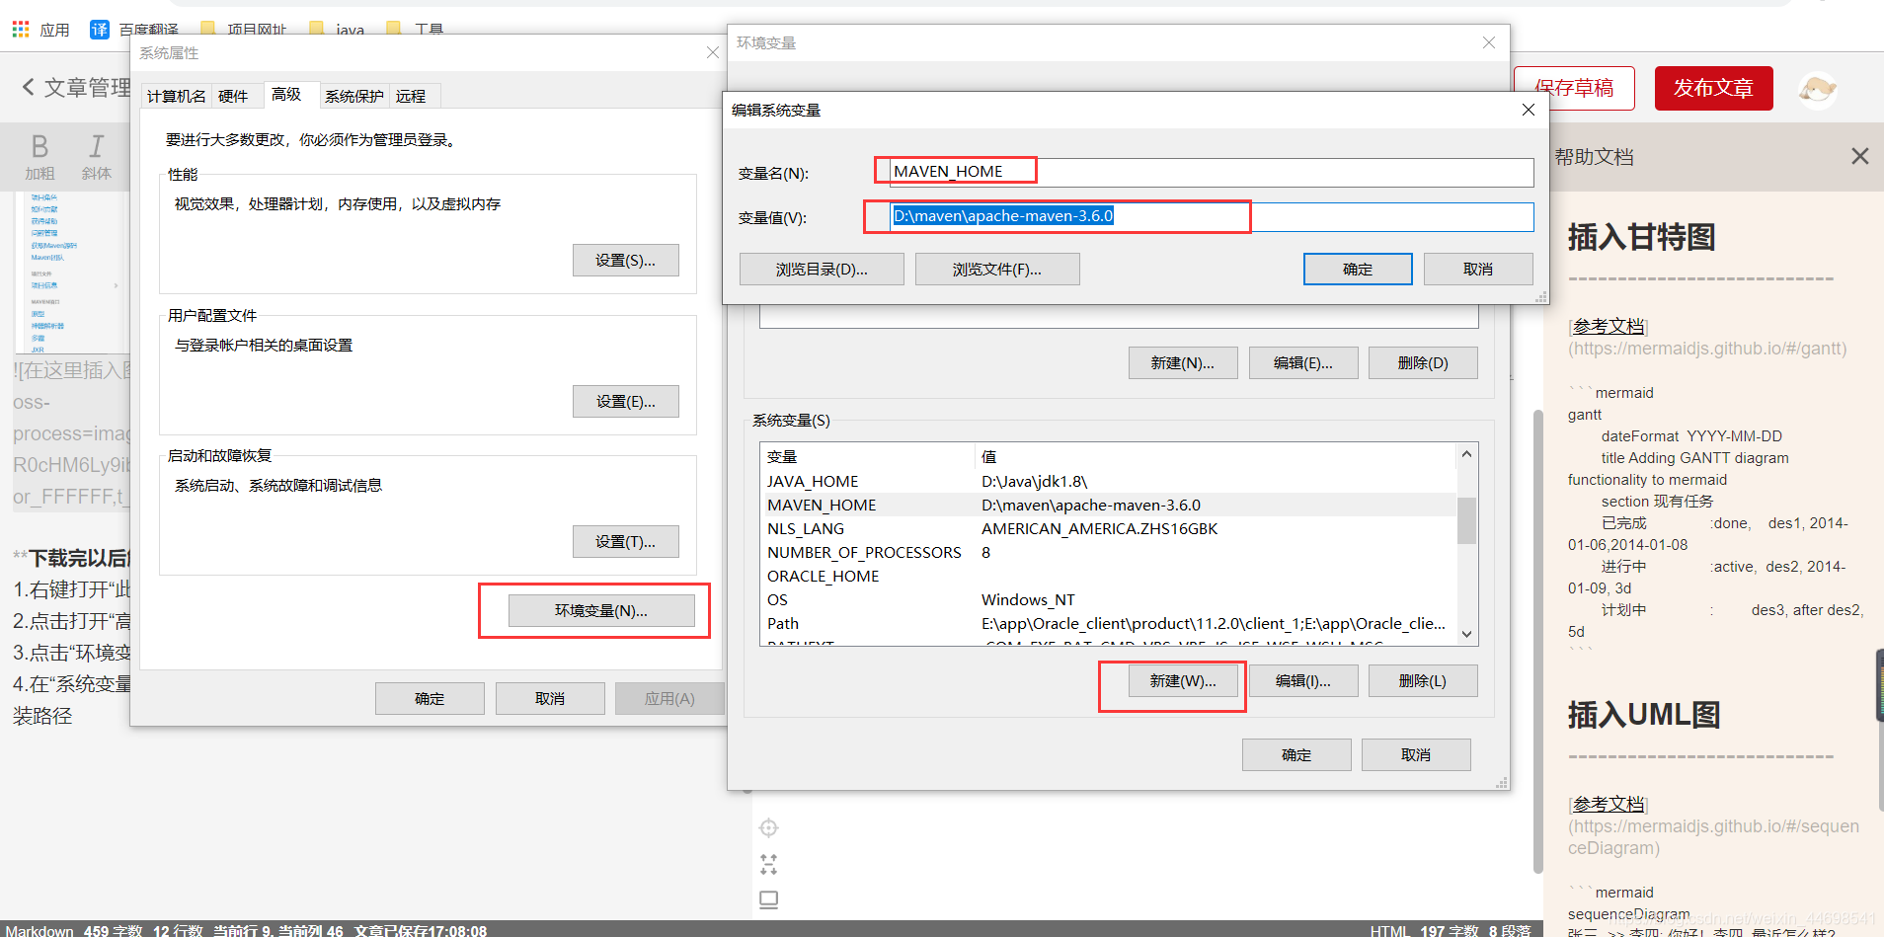Click 新建(W) for system variables

tap(1183, 680)
